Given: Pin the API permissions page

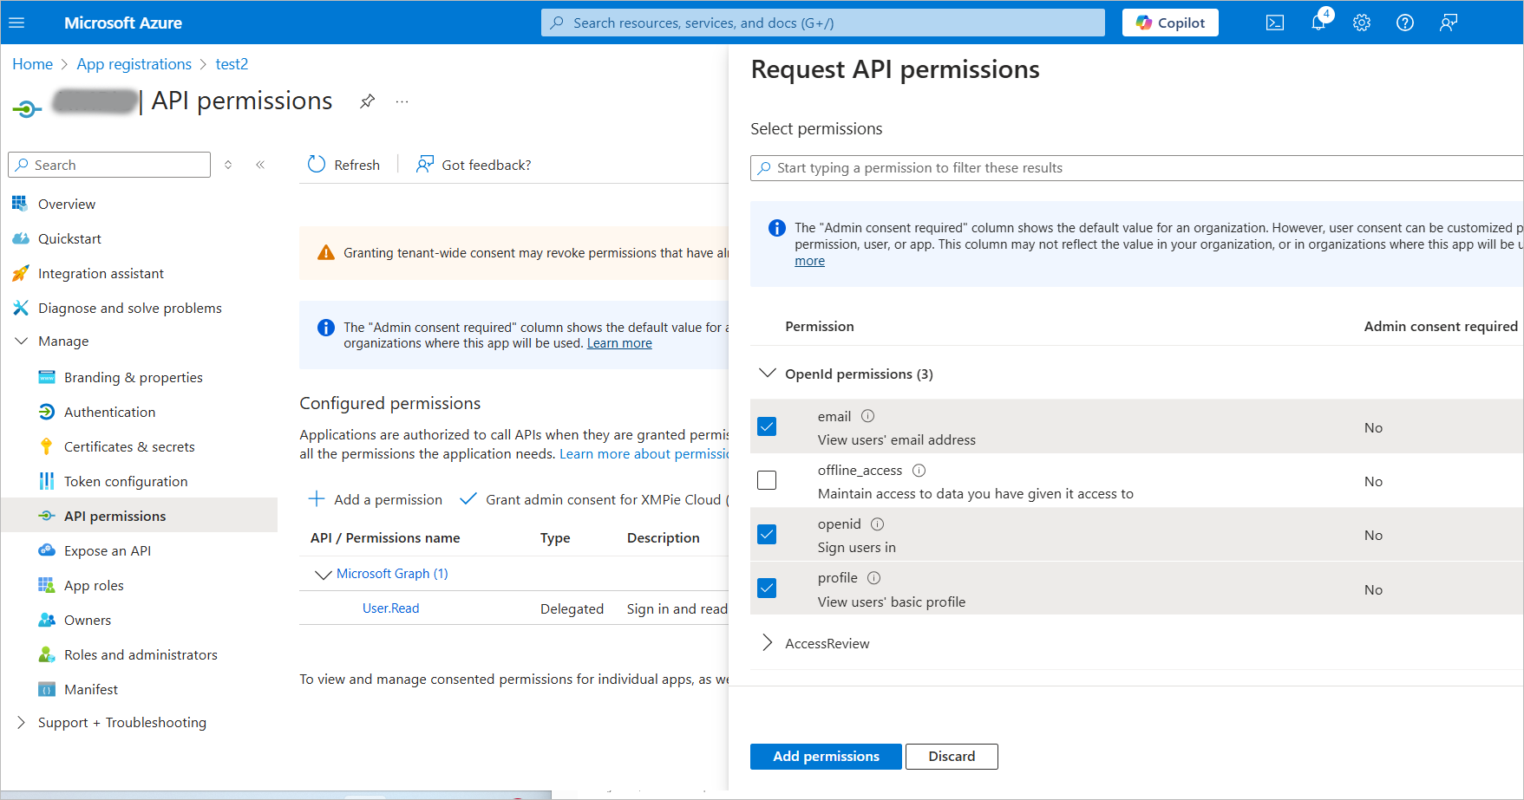Looking at the screenshot, I should click(368, 101).
